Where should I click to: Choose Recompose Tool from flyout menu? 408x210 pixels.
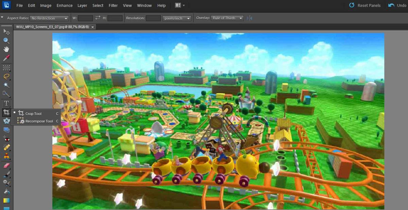pyautogui.click(x=39, y=121)
